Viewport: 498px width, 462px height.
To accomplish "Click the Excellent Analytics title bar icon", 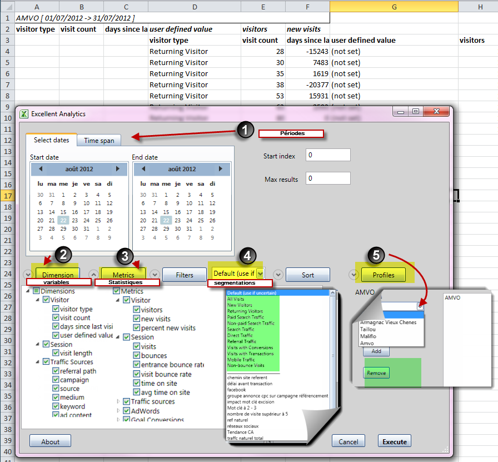I will coord(24,114).
